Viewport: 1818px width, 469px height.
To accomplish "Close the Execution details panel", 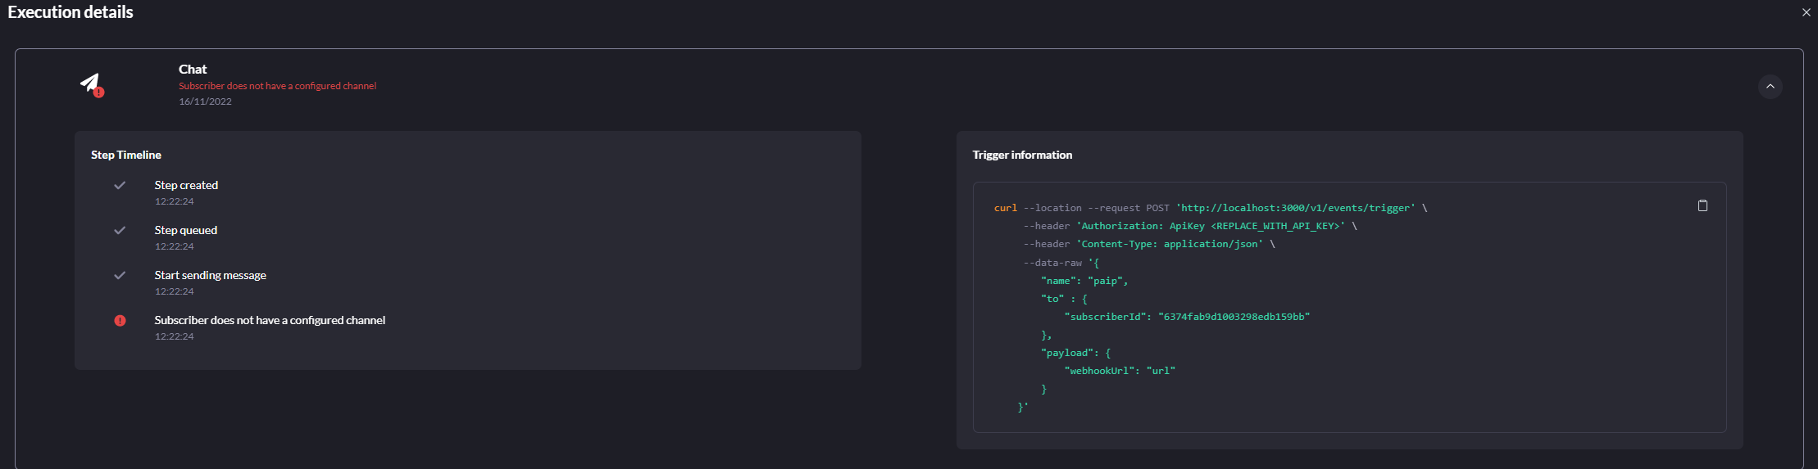I will pyautogui.click(x=1806, y=12).
